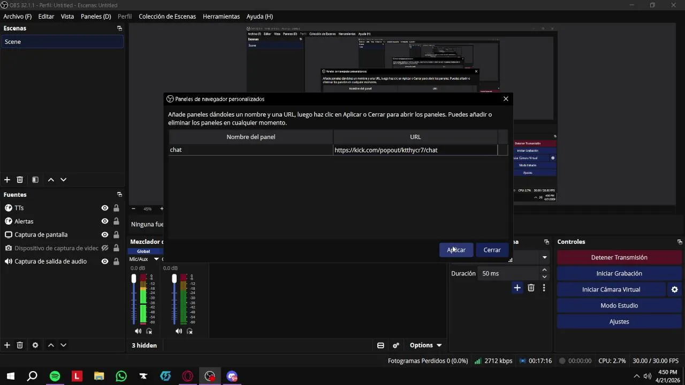
Task: Undock the Escenas panel with its pop-out icon
Action: 119,28
